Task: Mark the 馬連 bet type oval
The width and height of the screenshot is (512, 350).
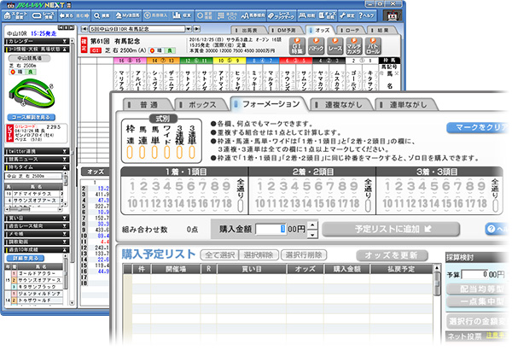Action: click(143, 152)
